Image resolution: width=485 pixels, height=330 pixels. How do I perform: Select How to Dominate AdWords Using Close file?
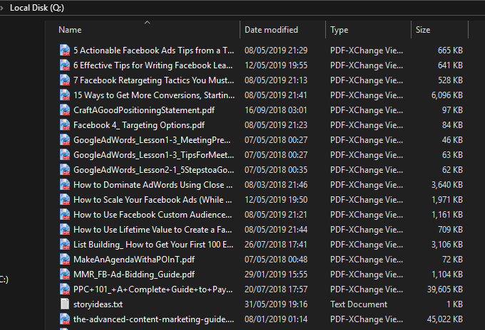[x=153, y=185]
